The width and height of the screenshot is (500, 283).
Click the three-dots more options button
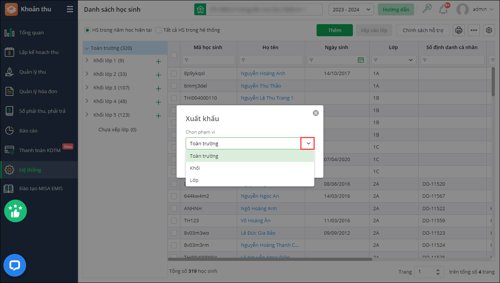click(474, 30)
